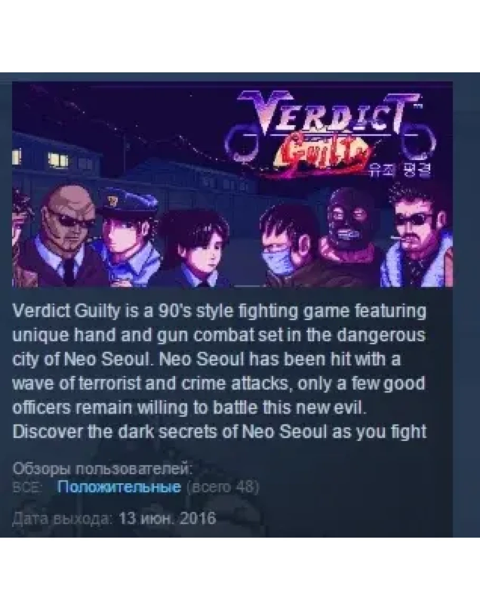Click the Положительные reviews link
480x610 pixels.
click(x=119, y=486)
